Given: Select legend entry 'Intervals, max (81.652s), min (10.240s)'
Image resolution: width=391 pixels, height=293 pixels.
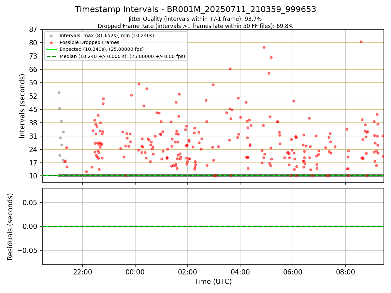Looking at the screenshot, I should coord(107,35).
